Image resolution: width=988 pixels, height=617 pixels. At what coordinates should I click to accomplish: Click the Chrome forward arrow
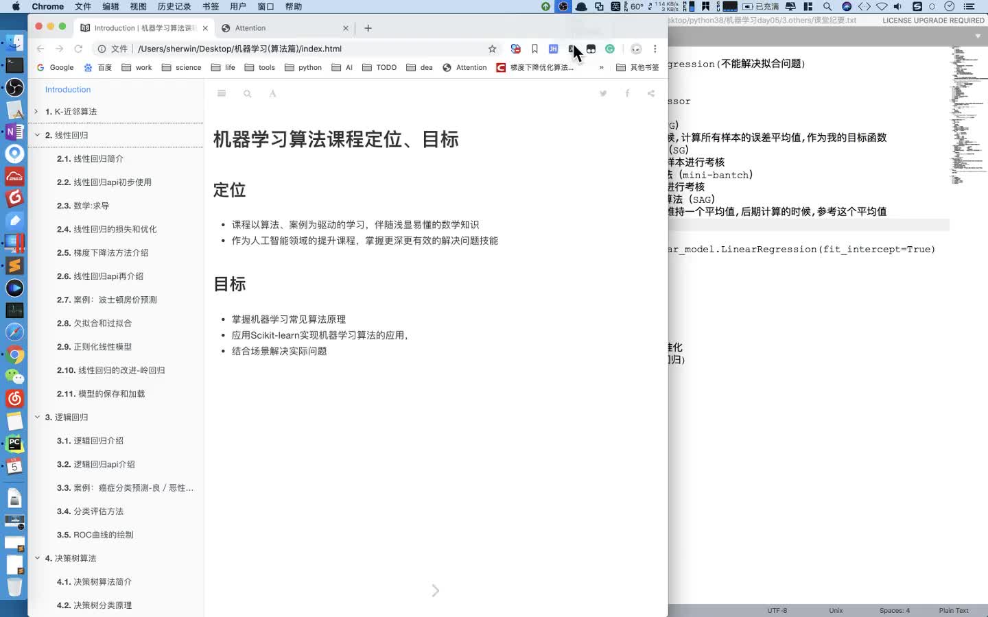[x=60, y=49]
